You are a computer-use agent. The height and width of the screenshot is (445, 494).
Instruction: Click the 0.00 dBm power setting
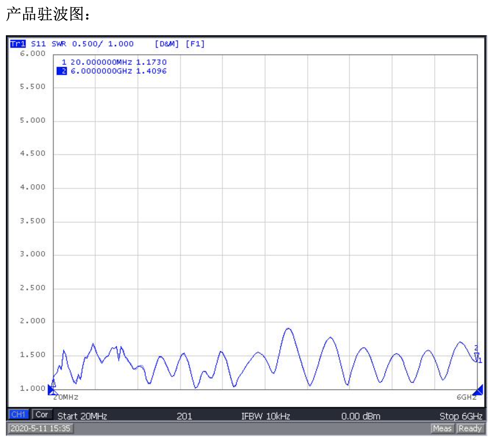click(361, 416)
